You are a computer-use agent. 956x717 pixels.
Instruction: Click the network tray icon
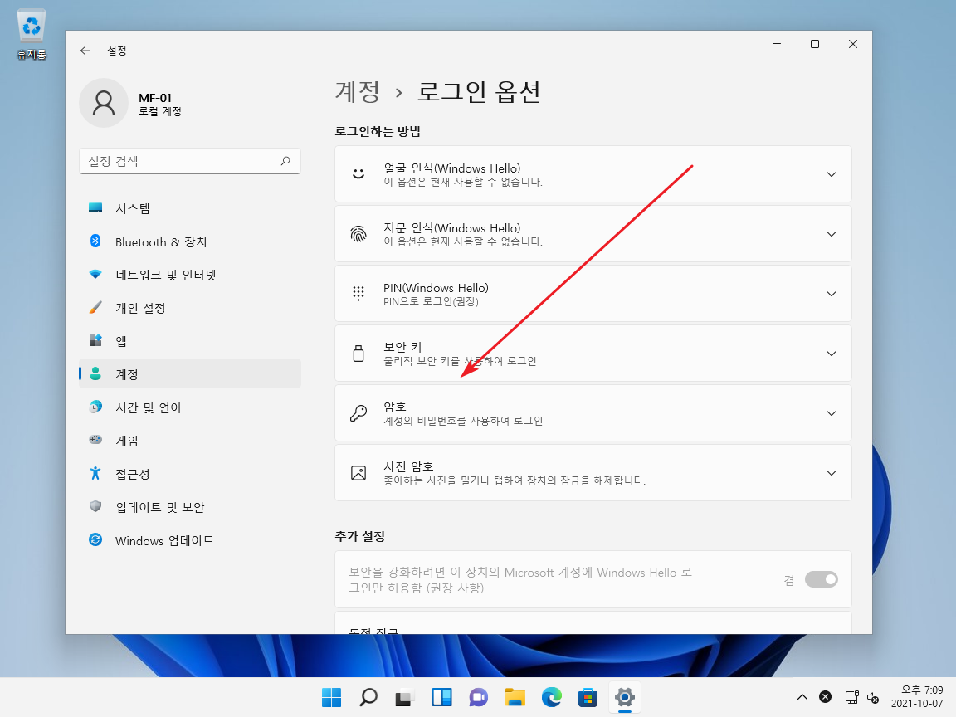tap(851, 697)
